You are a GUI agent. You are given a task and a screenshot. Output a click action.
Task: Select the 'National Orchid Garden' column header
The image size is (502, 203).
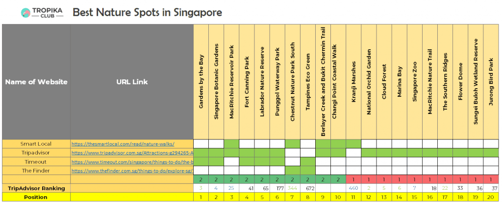[x=369, y=82]
